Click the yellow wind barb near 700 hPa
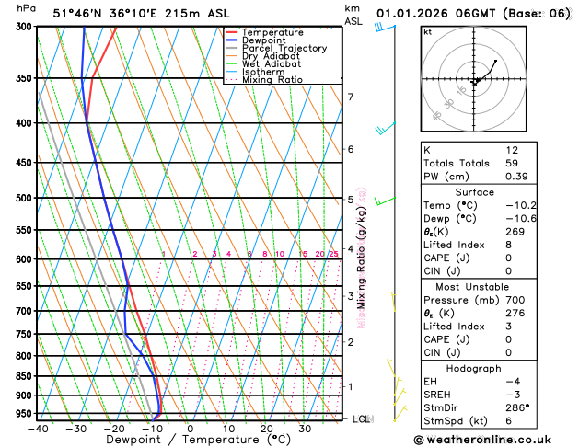Screen dimensions: 579x447 coord(393,302)
